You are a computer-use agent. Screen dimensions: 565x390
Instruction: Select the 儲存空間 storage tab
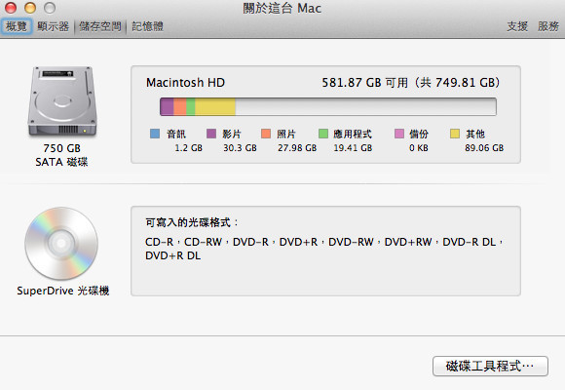pyautogui.click(x=99, y=26)
